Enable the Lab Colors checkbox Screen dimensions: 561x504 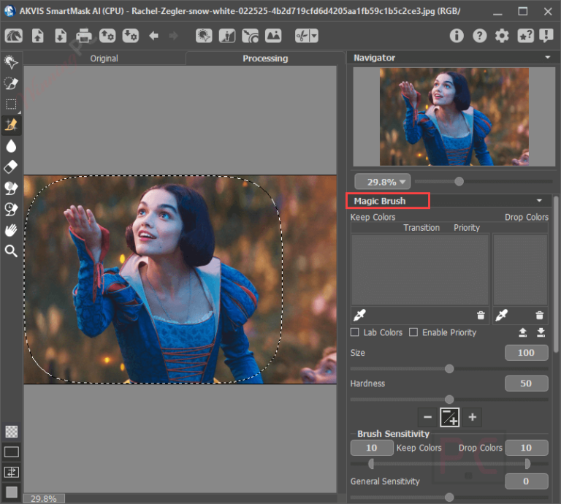tap(354, 332)
